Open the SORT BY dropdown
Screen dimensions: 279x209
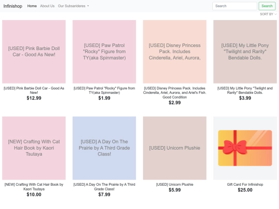268,14
